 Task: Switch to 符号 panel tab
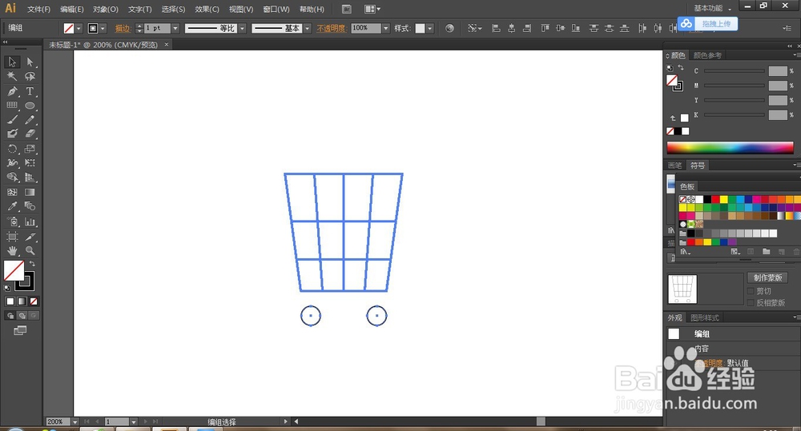coord(698,166)
